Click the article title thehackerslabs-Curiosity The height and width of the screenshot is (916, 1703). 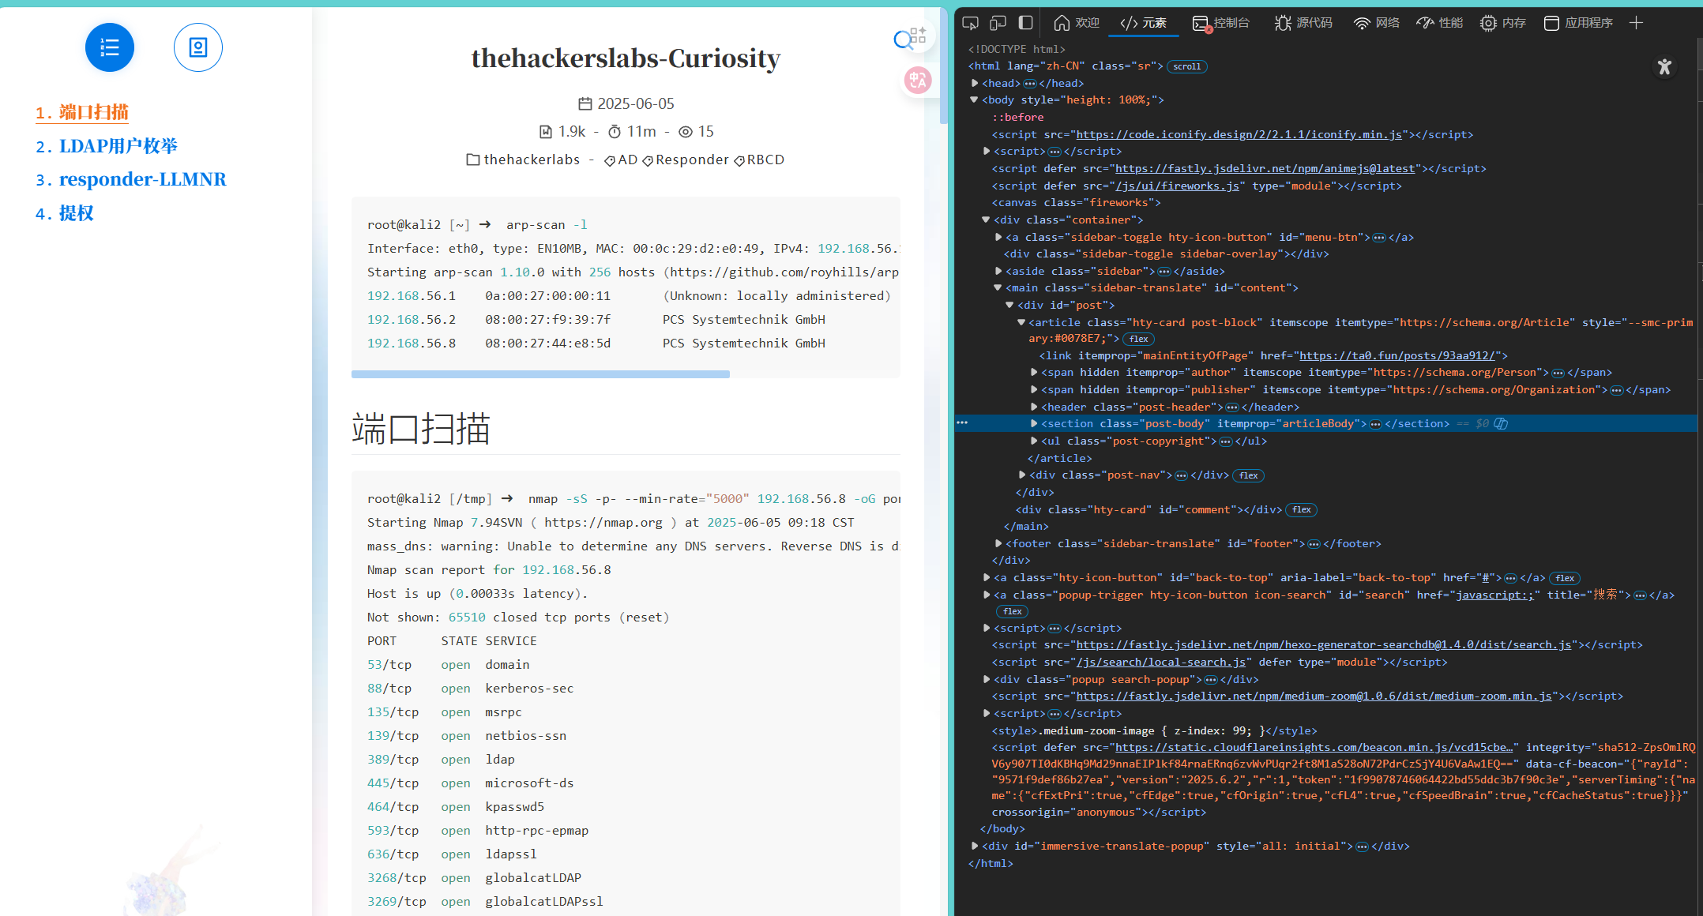point(626,58)
